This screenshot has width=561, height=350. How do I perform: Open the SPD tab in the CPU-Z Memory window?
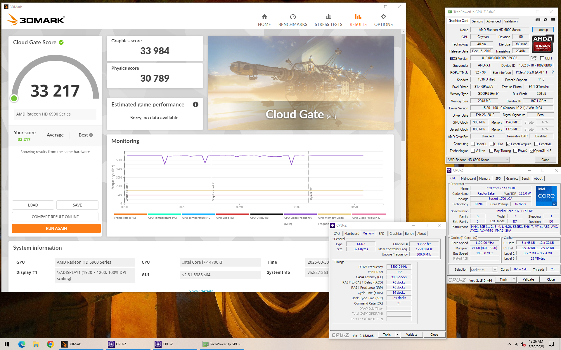pos(381,234)
